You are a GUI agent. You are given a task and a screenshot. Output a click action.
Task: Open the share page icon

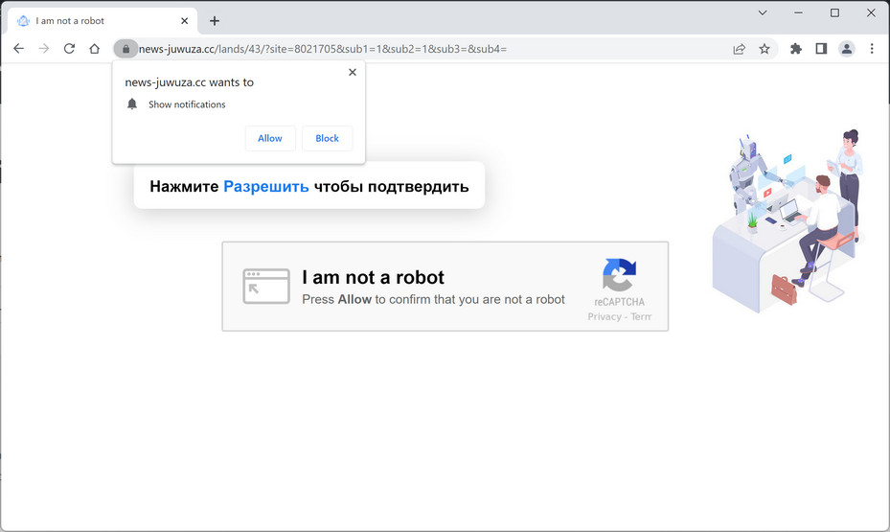tap(740, 49)
